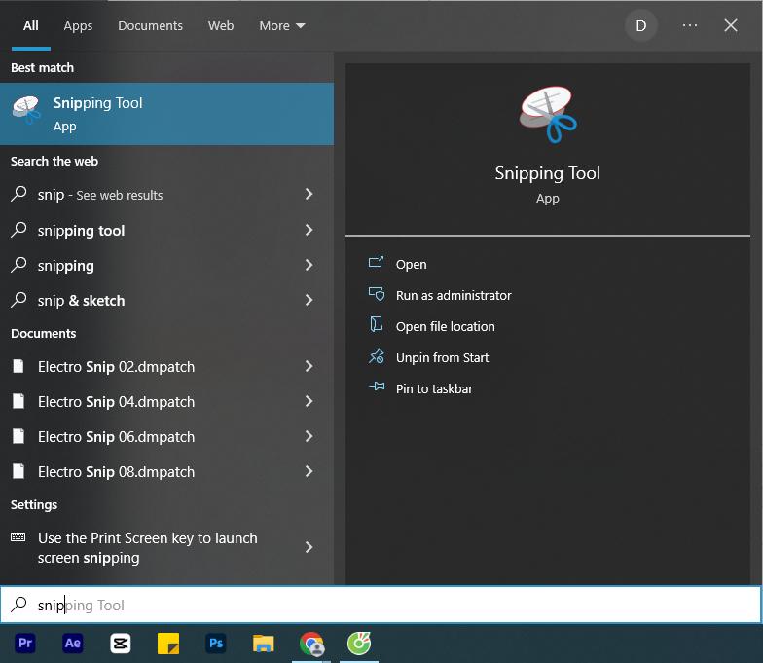Switch to the Web filter tab

coord(221,25)
